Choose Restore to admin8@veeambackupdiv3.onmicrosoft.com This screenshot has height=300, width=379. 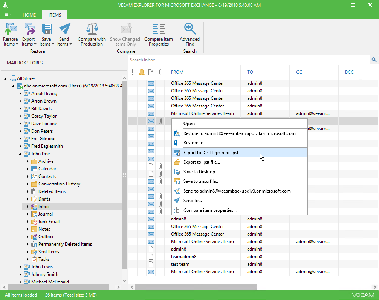[240, 133]
